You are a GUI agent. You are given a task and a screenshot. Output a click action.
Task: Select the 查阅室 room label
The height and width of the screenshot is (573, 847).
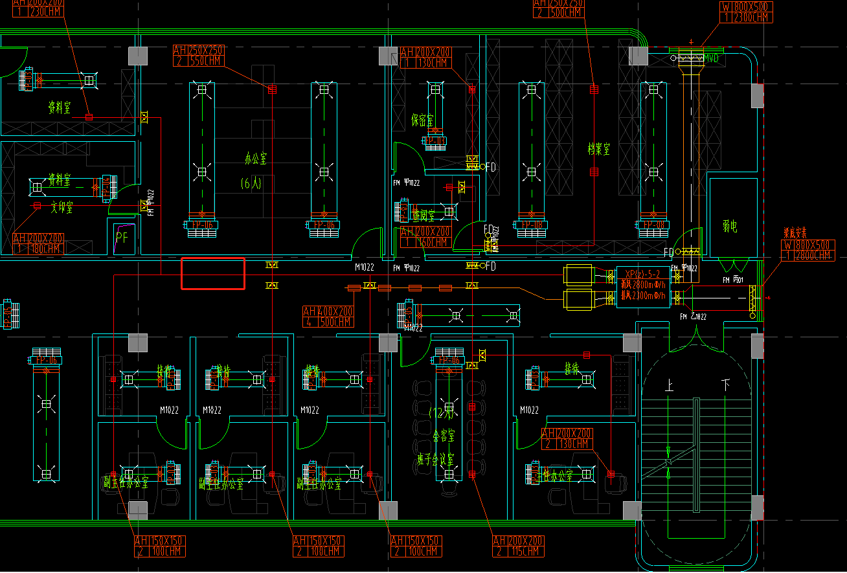pos(423,215)
